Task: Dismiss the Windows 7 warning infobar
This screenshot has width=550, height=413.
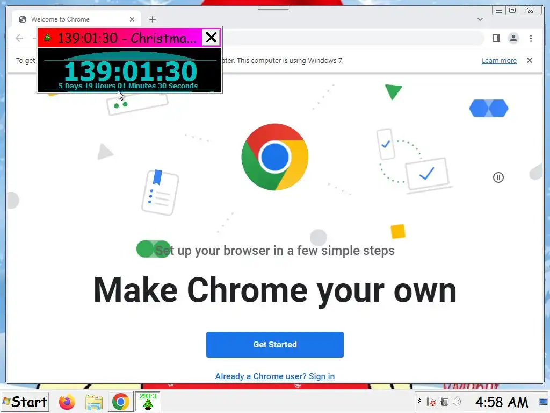Action: [x=530, y=60]
